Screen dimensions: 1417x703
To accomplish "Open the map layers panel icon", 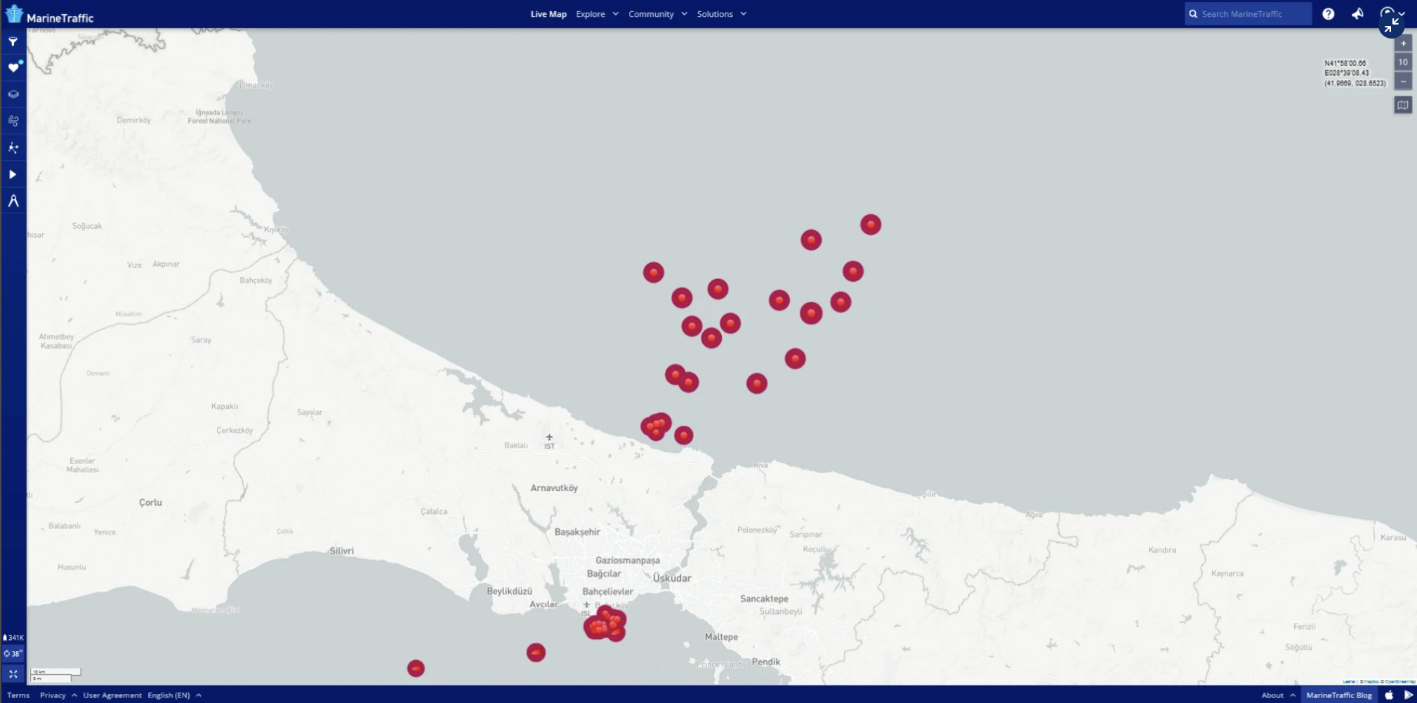I will (x=13, y=94).
